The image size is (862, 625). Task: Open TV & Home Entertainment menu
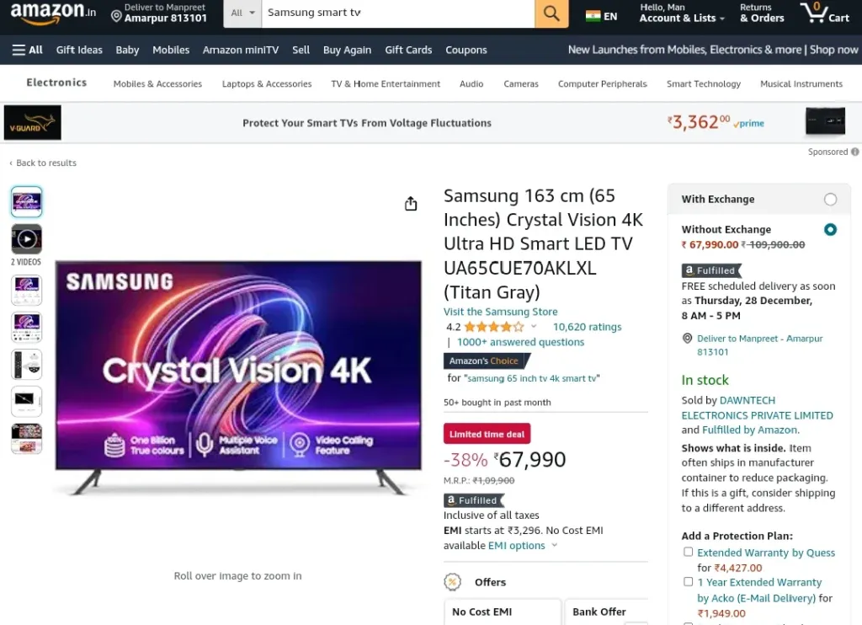(386, 83)
